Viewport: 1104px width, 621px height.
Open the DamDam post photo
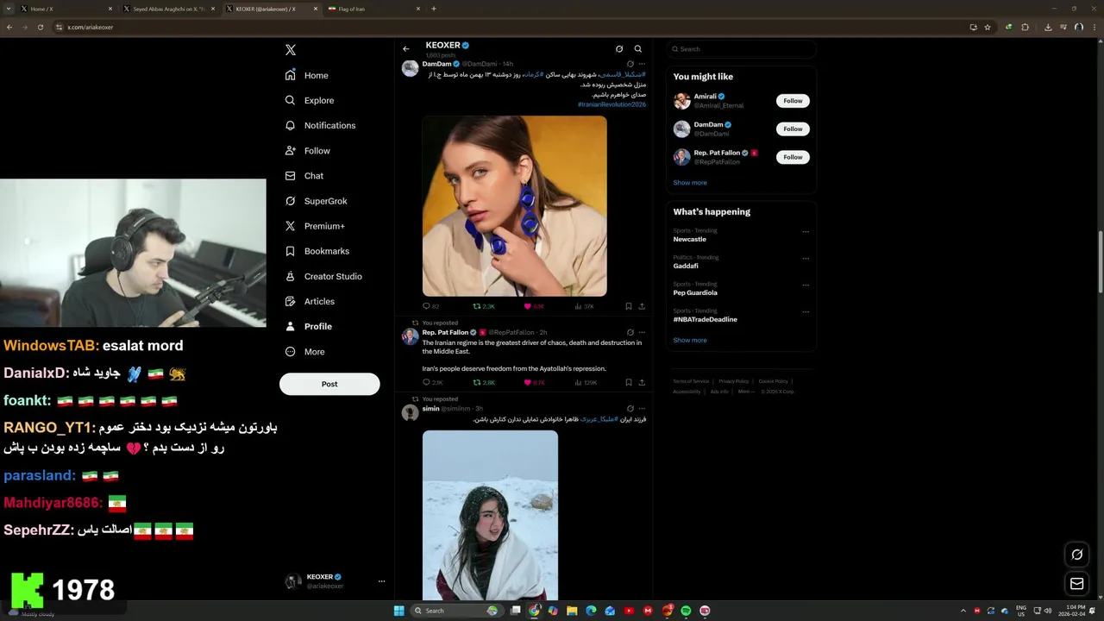(x=514, y=206)
